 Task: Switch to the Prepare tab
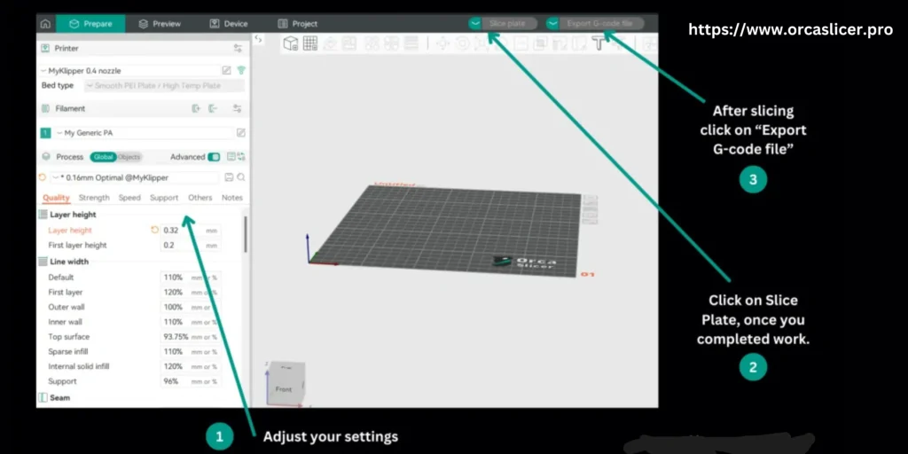[90, 24]
